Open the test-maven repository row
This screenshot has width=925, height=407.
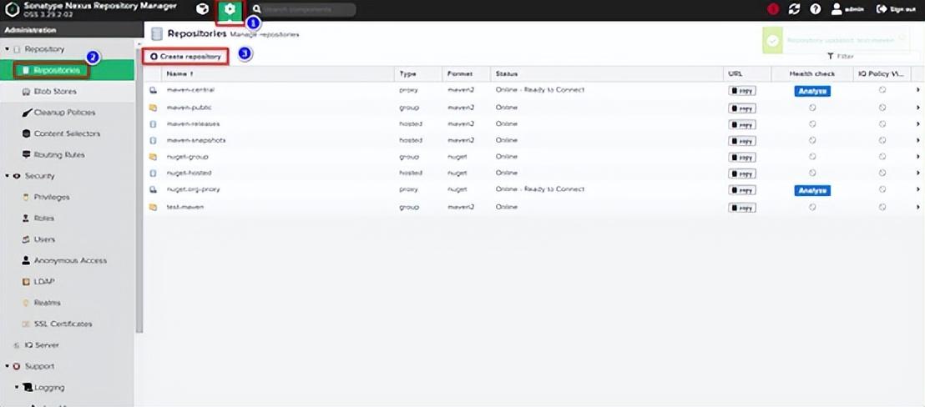(x=534, y=208)
